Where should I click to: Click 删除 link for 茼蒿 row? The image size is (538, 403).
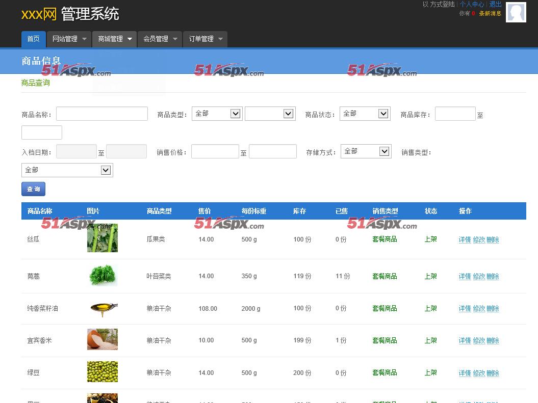pyautogui.click(x=493, y=276)
